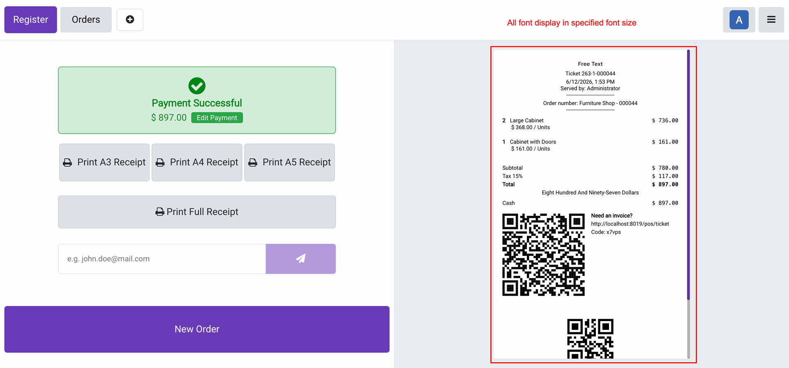Start a New Order
Viewport: 789px width, 368px height.
pyautogui.click(x=197, y=329)
